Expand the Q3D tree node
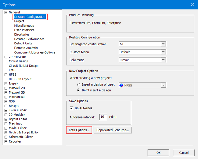This screenshot has width=198, height=159. 6,101
